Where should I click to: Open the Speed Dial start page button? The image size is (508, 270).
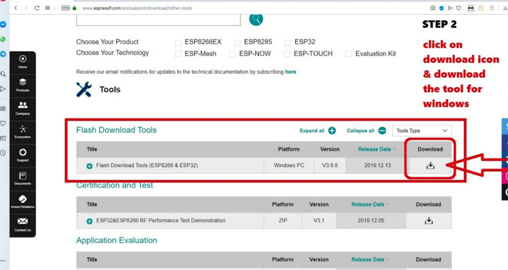(47, 7)
